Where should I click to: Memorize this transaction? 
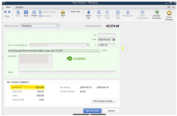coord(45,16)
